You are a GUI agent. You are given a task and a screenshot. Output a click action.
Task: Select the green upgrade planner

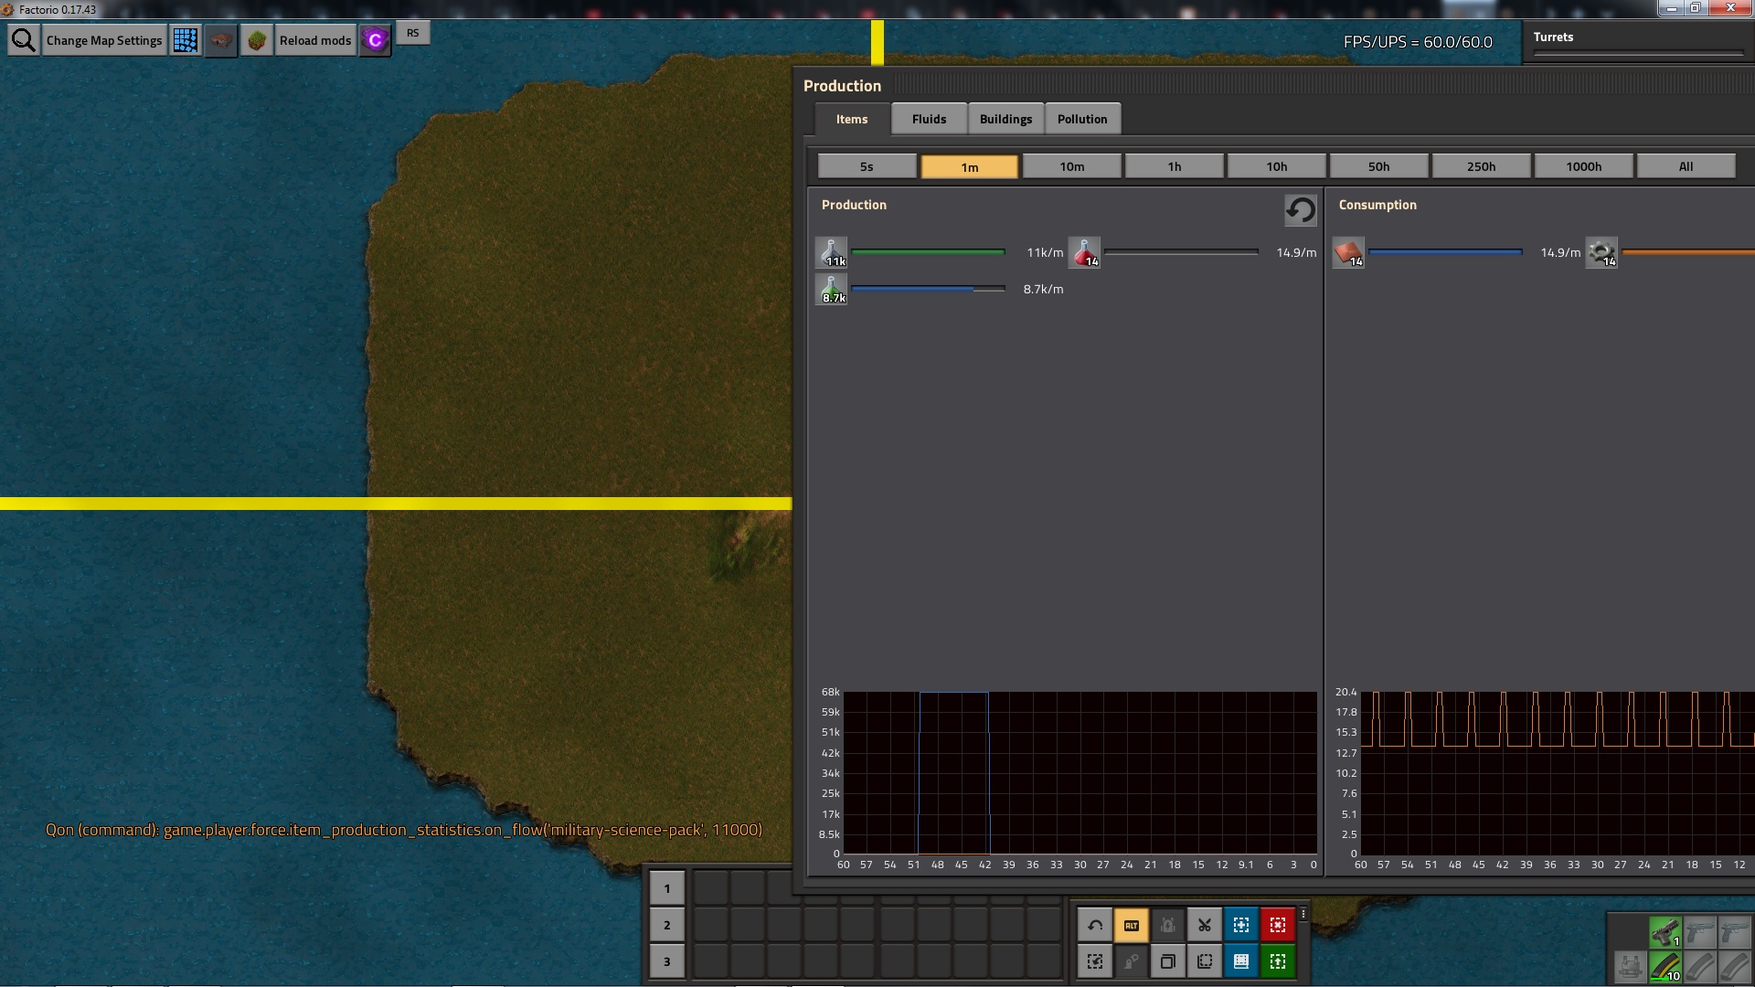[x=1278, y=961]
